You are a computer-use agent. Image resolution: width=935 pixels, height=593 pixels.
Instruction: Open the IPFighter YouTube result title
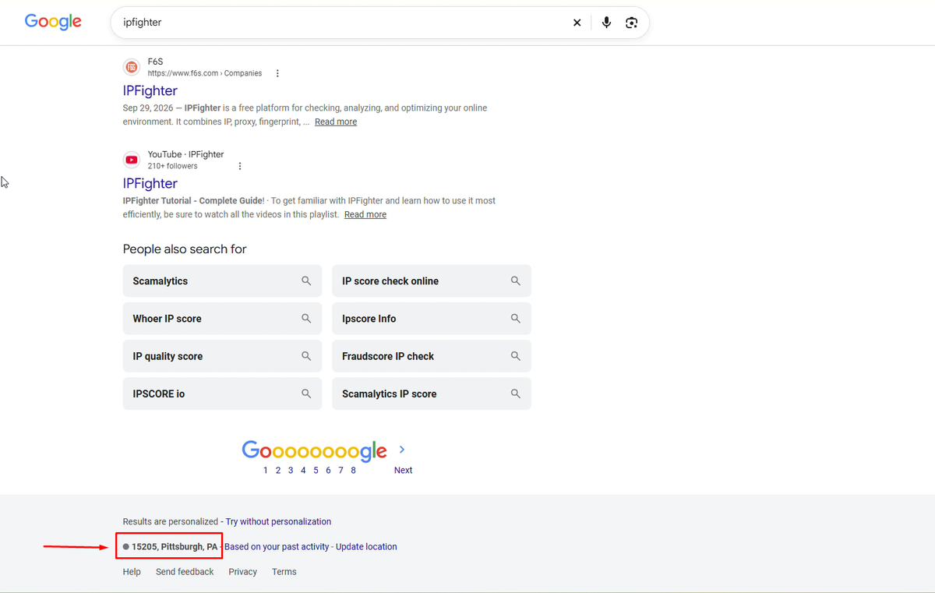(150, 183)
